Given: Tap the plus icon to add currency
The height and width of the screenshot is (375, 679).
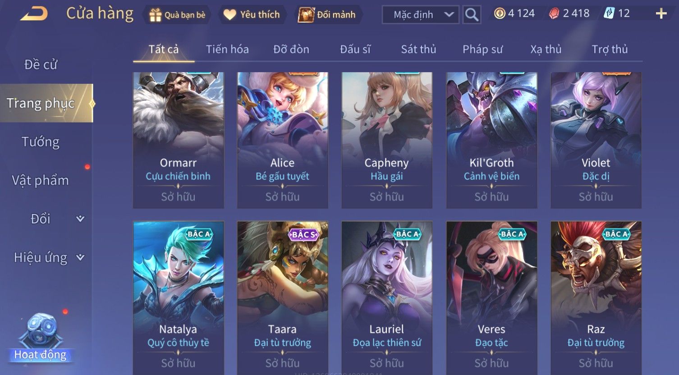Looking at the screenshot, I should [661, 14].
